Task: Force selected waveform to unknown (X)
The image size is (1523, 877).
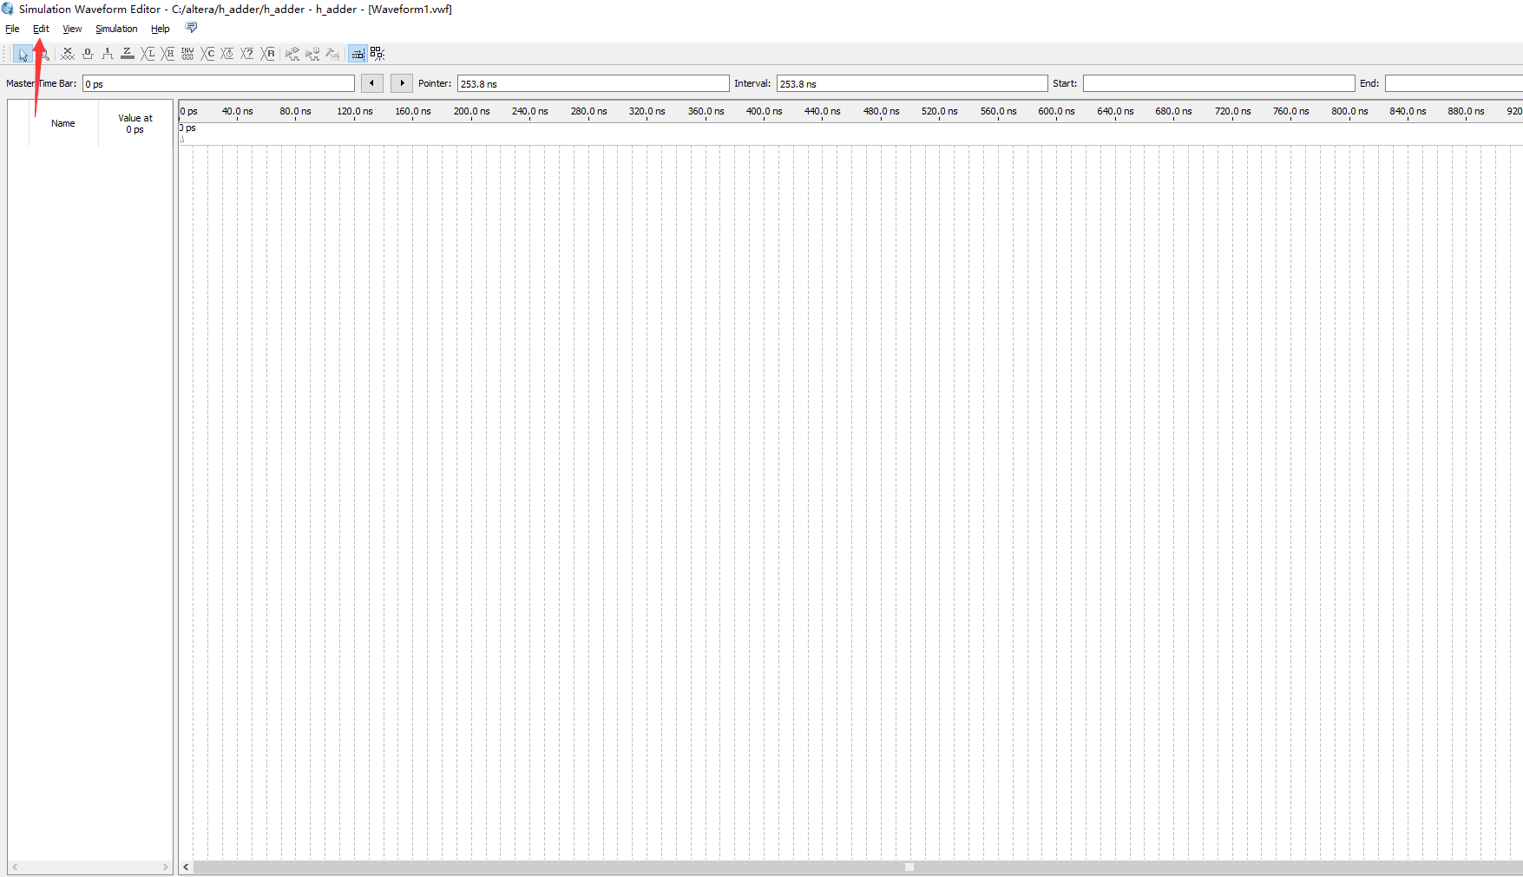Action: pyautogui.click(x=68, y=54)
